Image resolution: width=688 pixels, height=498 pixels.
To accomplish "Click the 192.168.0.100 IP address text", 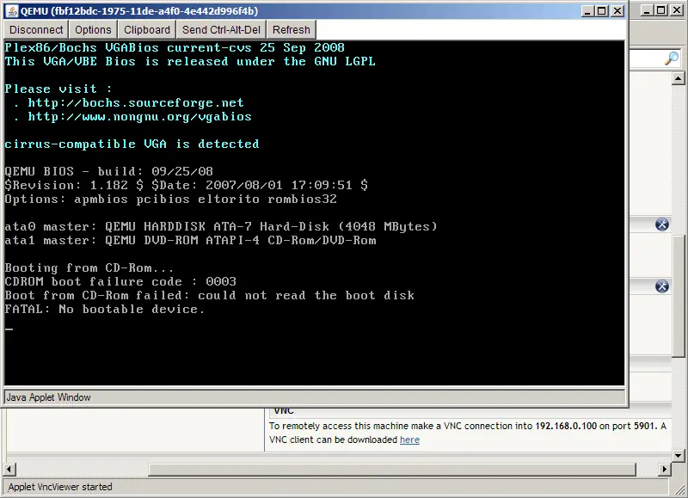I will coord(566,426).
